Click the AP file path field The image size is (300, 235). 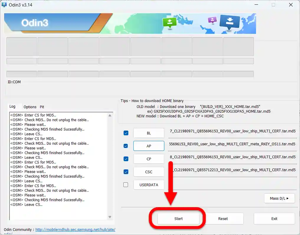pos(232,146)
